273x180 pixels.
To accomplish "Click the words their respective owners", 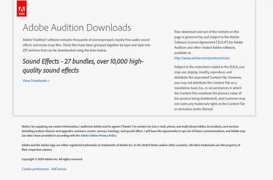I will tap(37, 150).
